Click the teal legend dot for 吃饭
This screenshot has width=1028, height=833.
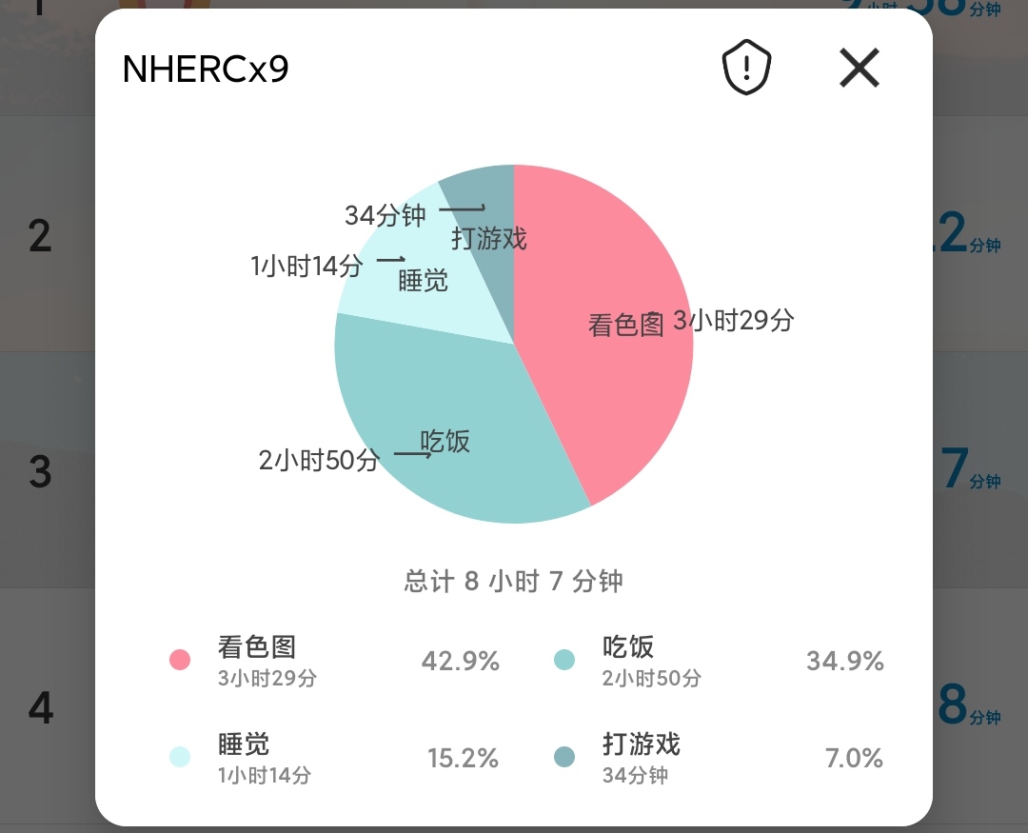564,660
